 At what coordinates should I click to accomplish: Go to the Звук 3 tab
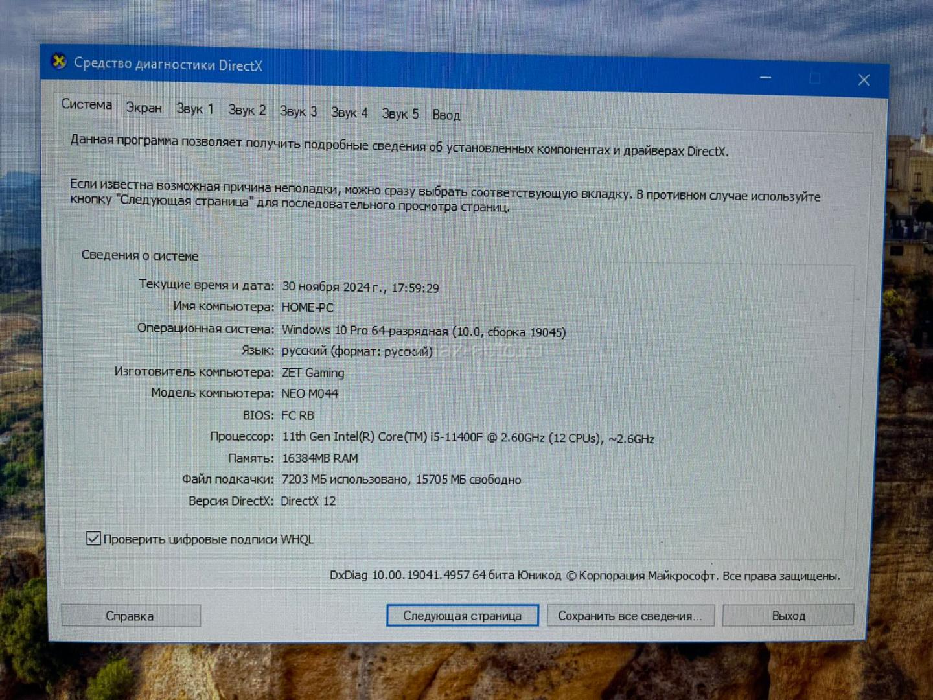(x=298, y=111)
